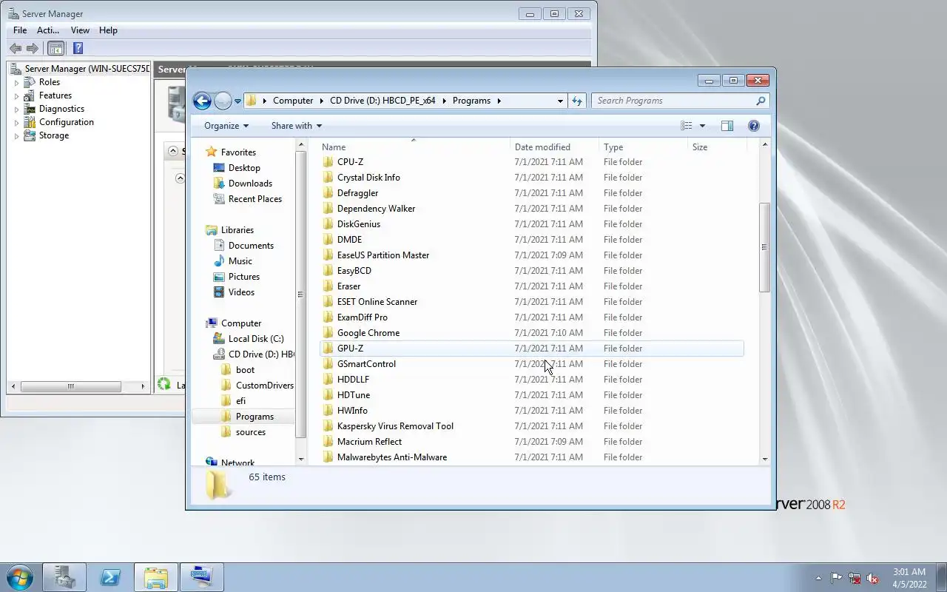Screen dimensions: 947x592
Task: Sort files by Date modified column
Action: (x=554, y=147)
